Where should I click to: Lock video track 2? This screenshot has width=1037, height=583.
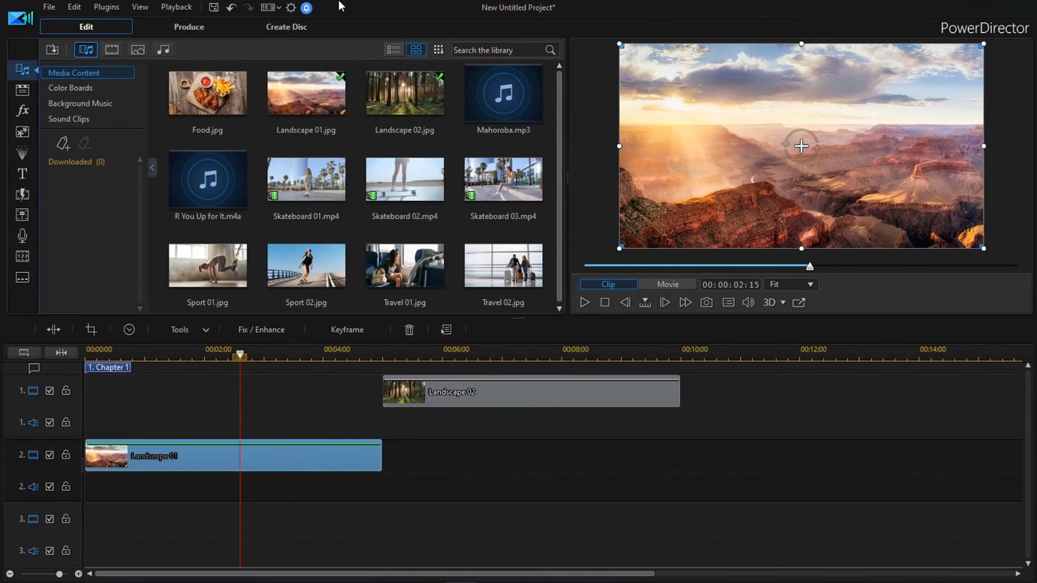(66, 455)
